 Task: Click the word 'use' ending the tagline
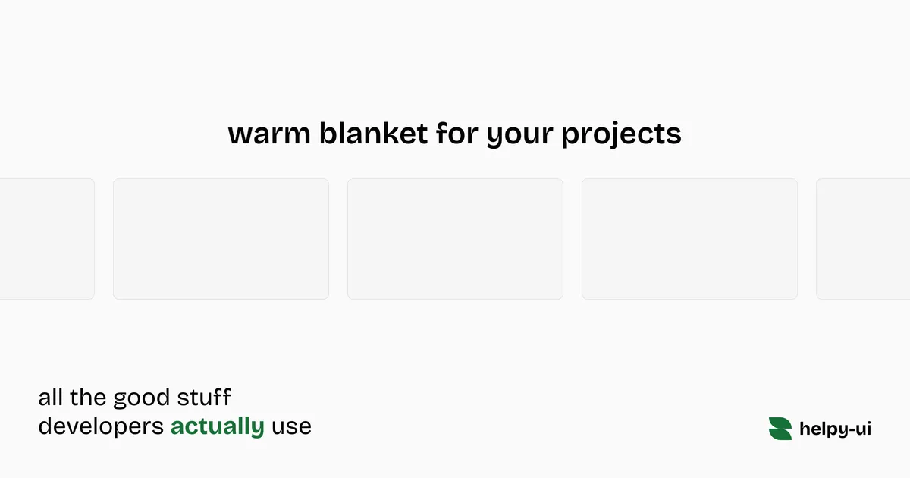pyautogui.click(x=291, y=427)
